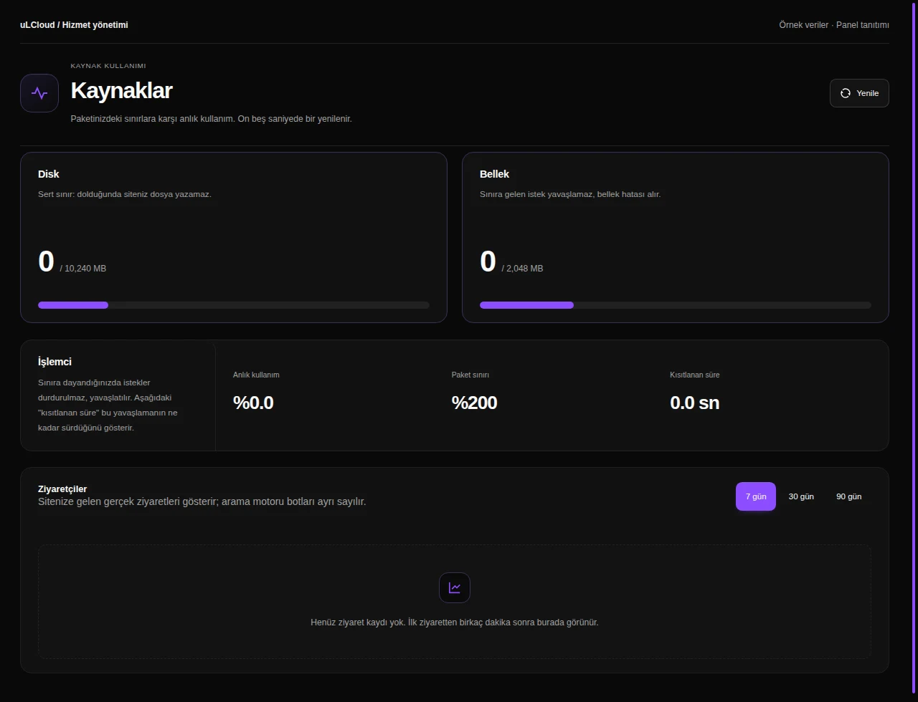Click the %200 Paket sınırı value
Viewport: 918px width, 702px height.
(474, 403)
